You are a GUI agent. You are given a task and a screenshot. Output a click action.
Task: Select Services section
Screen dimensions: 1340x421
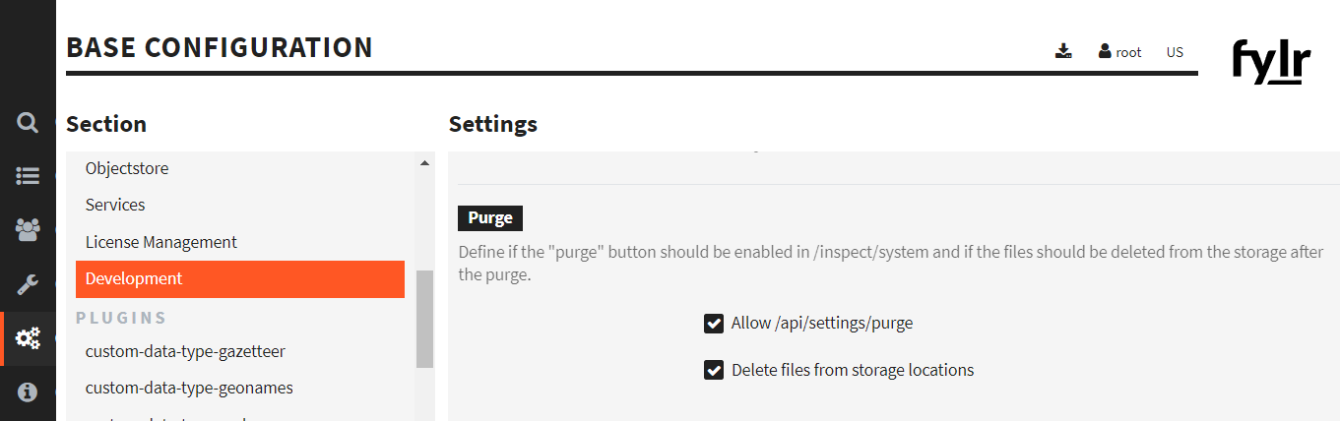pos(115,205)
